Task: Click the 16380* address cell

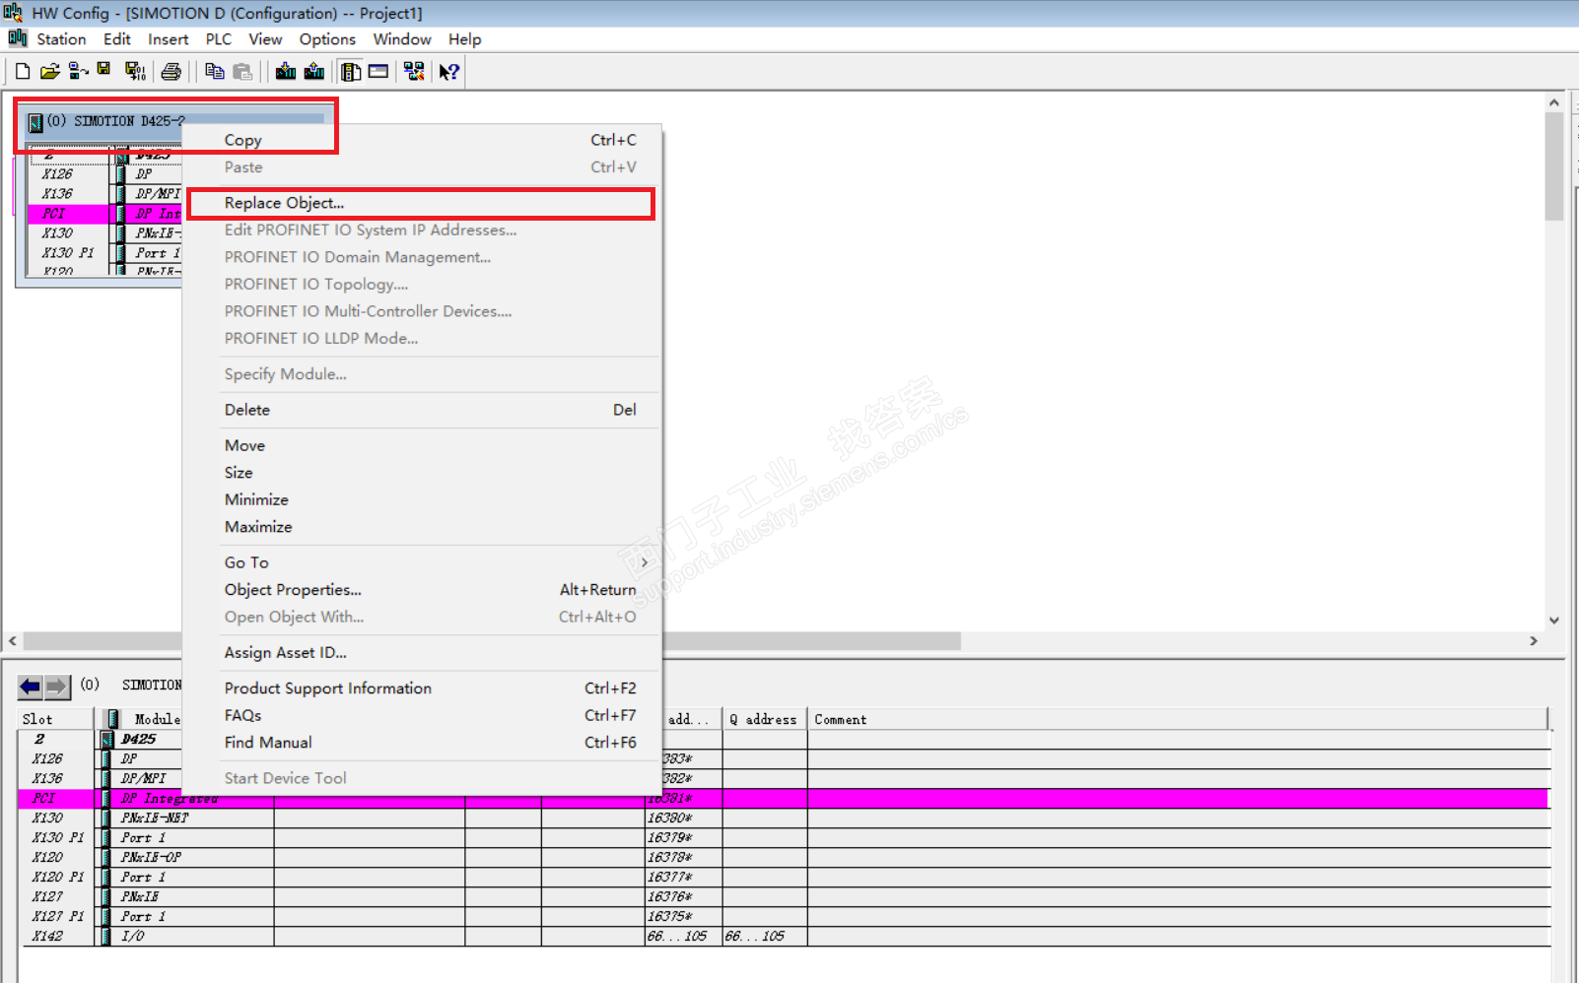Action: click(x=683, y=818)
